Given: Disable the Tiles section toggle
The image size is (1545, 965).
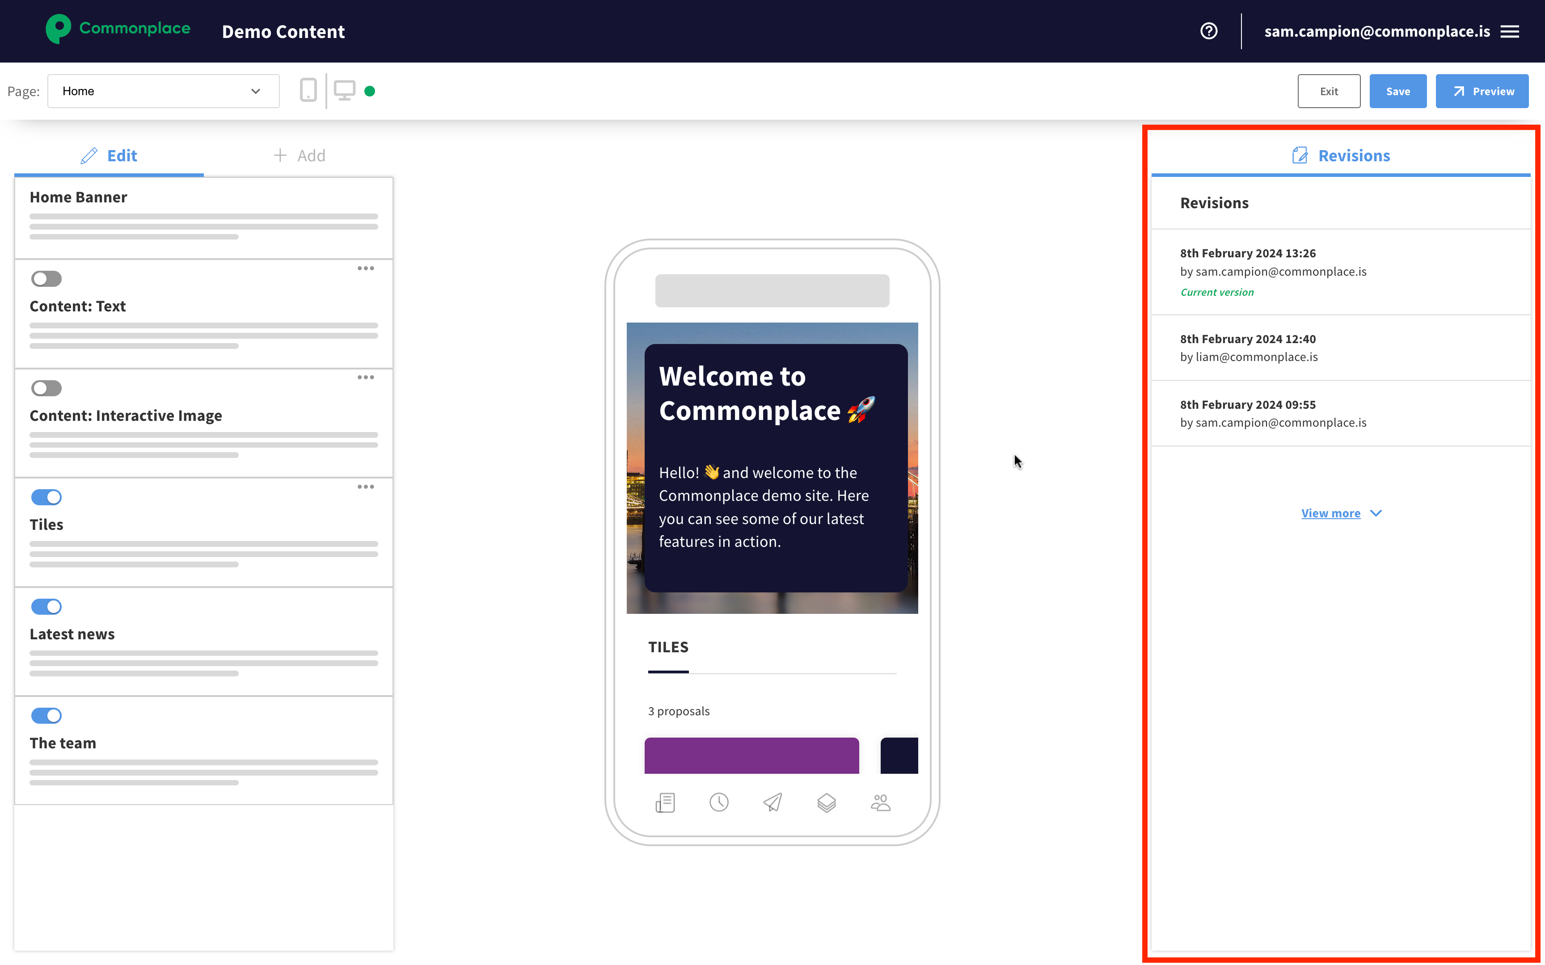Looking at the screenshot, I should [46, 497].
